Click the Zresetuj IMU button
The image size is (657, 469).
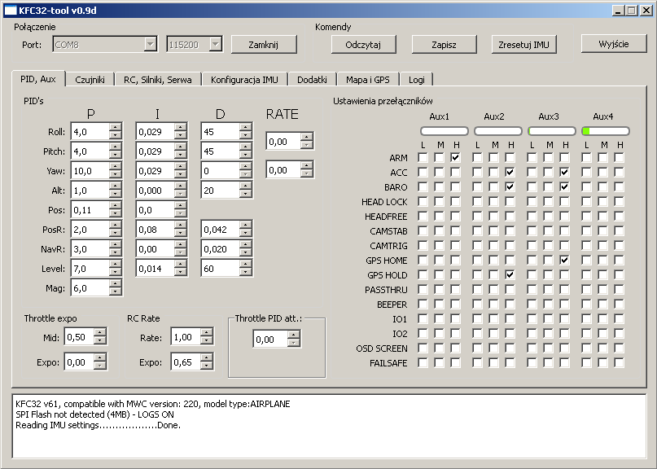524,44
